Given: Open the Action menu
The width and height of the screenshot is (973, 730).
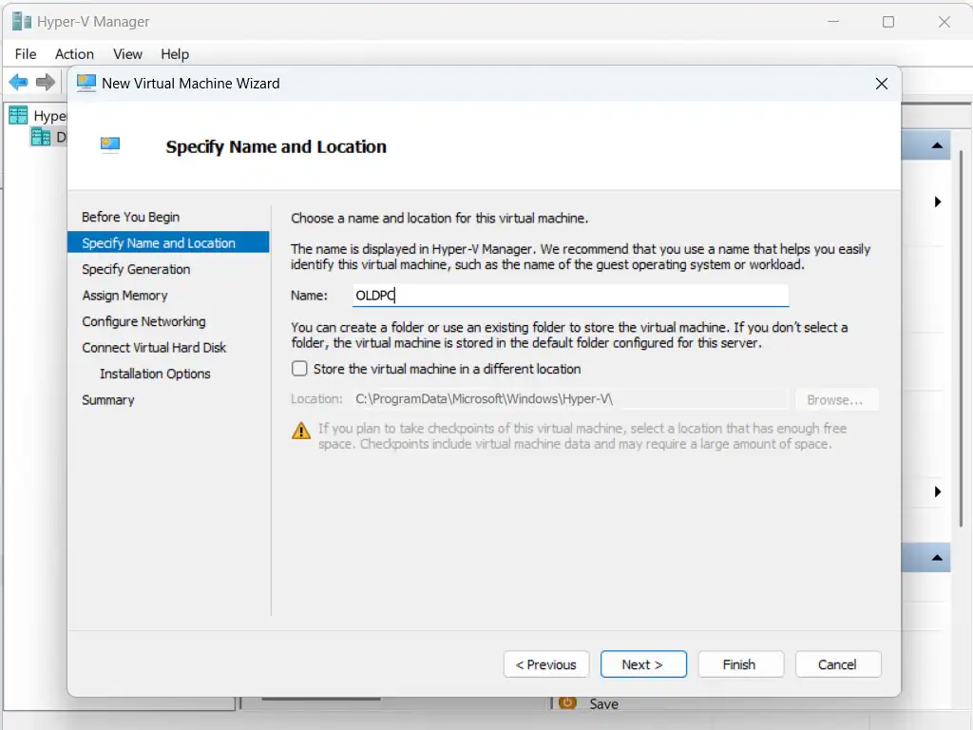Looking at the screenshot, I should 74,54.
